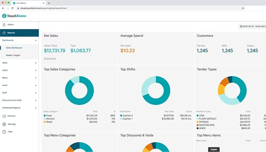This screenshot has width=266, height=152.
Task: Expand the Discounts and Voids section
Action: (36, 100)
